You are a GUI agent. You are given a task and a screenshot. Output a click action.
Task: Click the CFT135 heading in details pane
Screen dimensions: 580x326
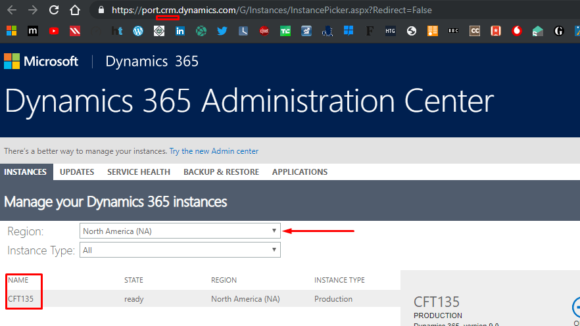click(437, 302)
